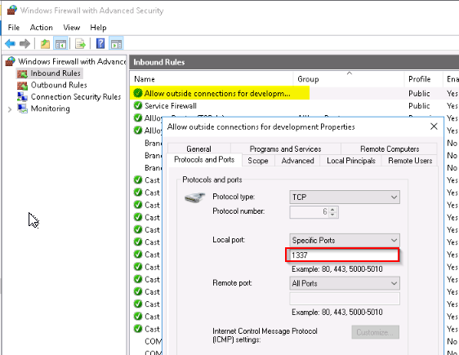Select the Service Firewall rule
The height and width of the screenshot is (355, 459).
[171, 106]
